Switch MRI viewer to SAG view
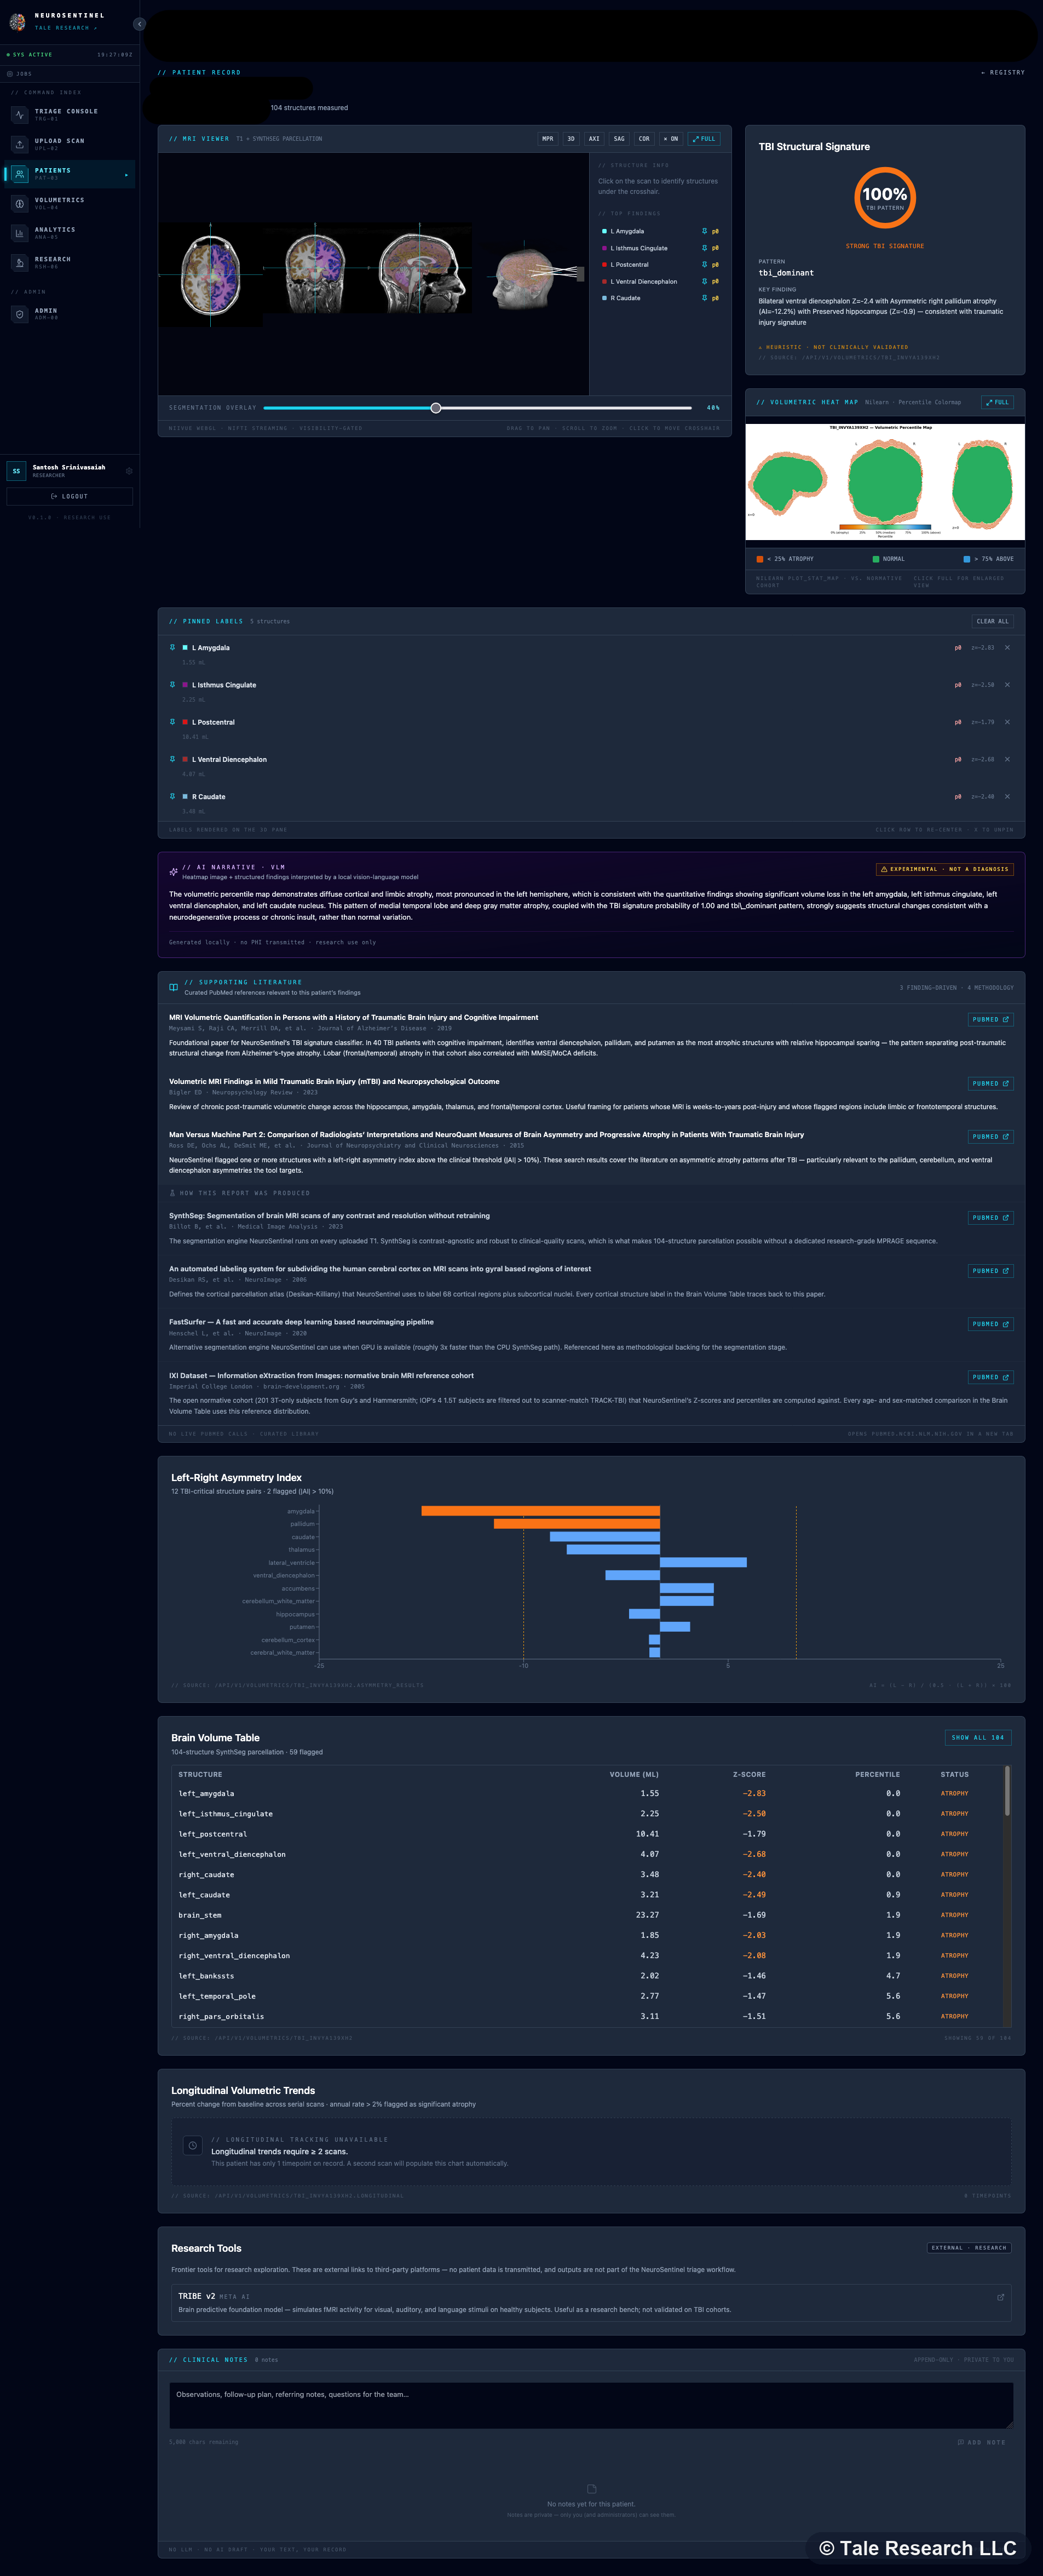 619,139
